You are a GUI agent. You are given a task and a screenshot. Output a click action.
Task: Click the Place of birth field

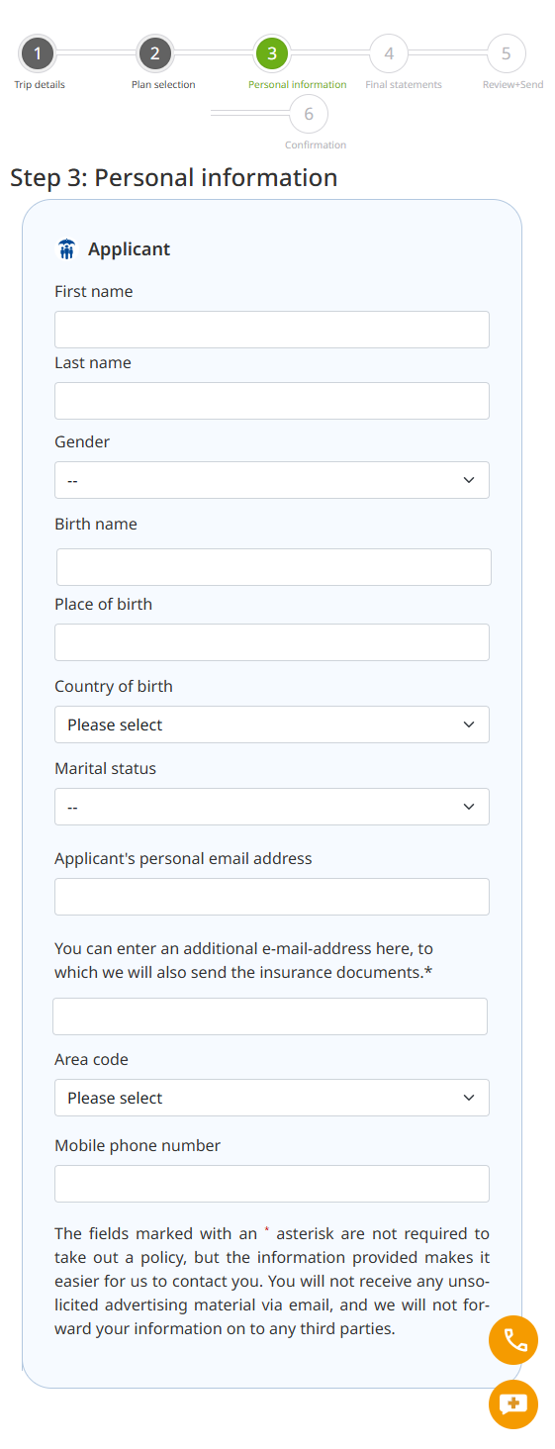click(x=272, y=642)
